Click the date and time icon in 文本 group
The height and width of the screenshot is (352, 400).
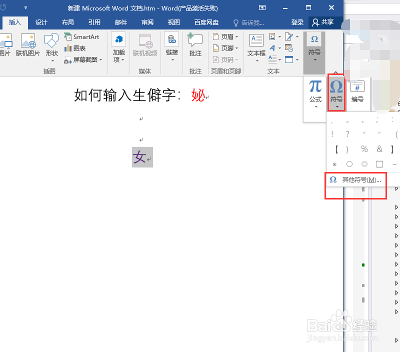tap(289, 48)
